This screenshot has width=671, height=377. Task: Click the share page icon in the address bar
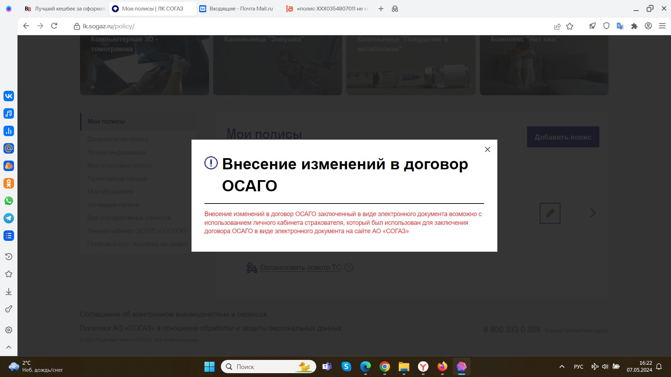tap(557, 26)
